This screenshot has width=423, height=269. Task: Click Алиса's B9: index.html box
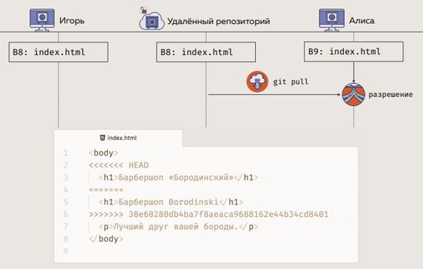pyautogui.click(x=354, y=51)
